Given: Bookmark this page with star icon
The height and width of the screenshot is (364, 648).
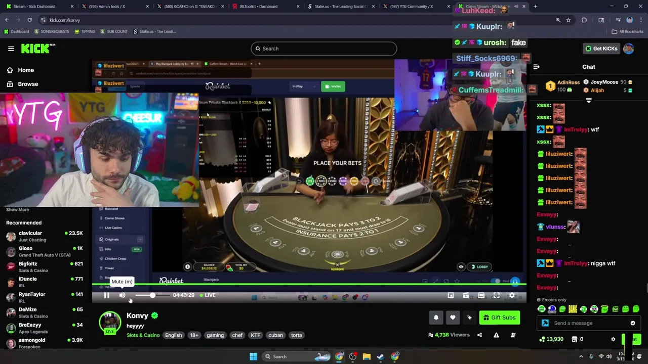Looking at the screenshot, I should point(569,20).
